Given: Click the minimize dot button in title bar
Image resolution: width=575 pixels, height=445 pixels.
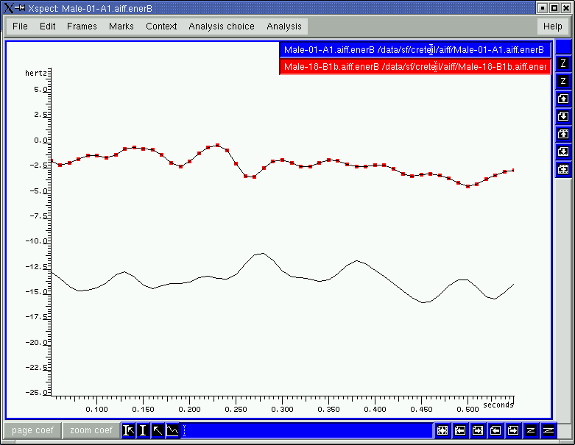Looking at the screenshot, I should click(543, 8).
